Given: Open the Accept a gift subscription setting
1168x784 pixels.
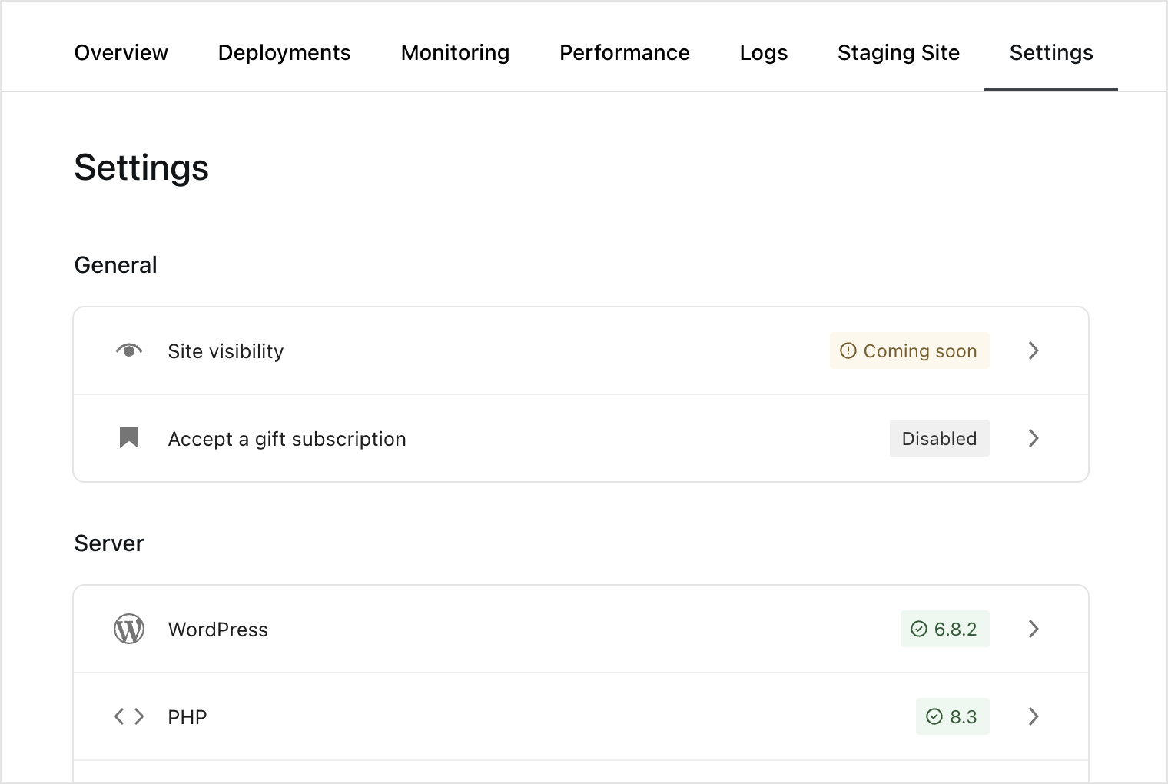Looking at the screenshot, I should pyautogui.click(x=538, y=438).
